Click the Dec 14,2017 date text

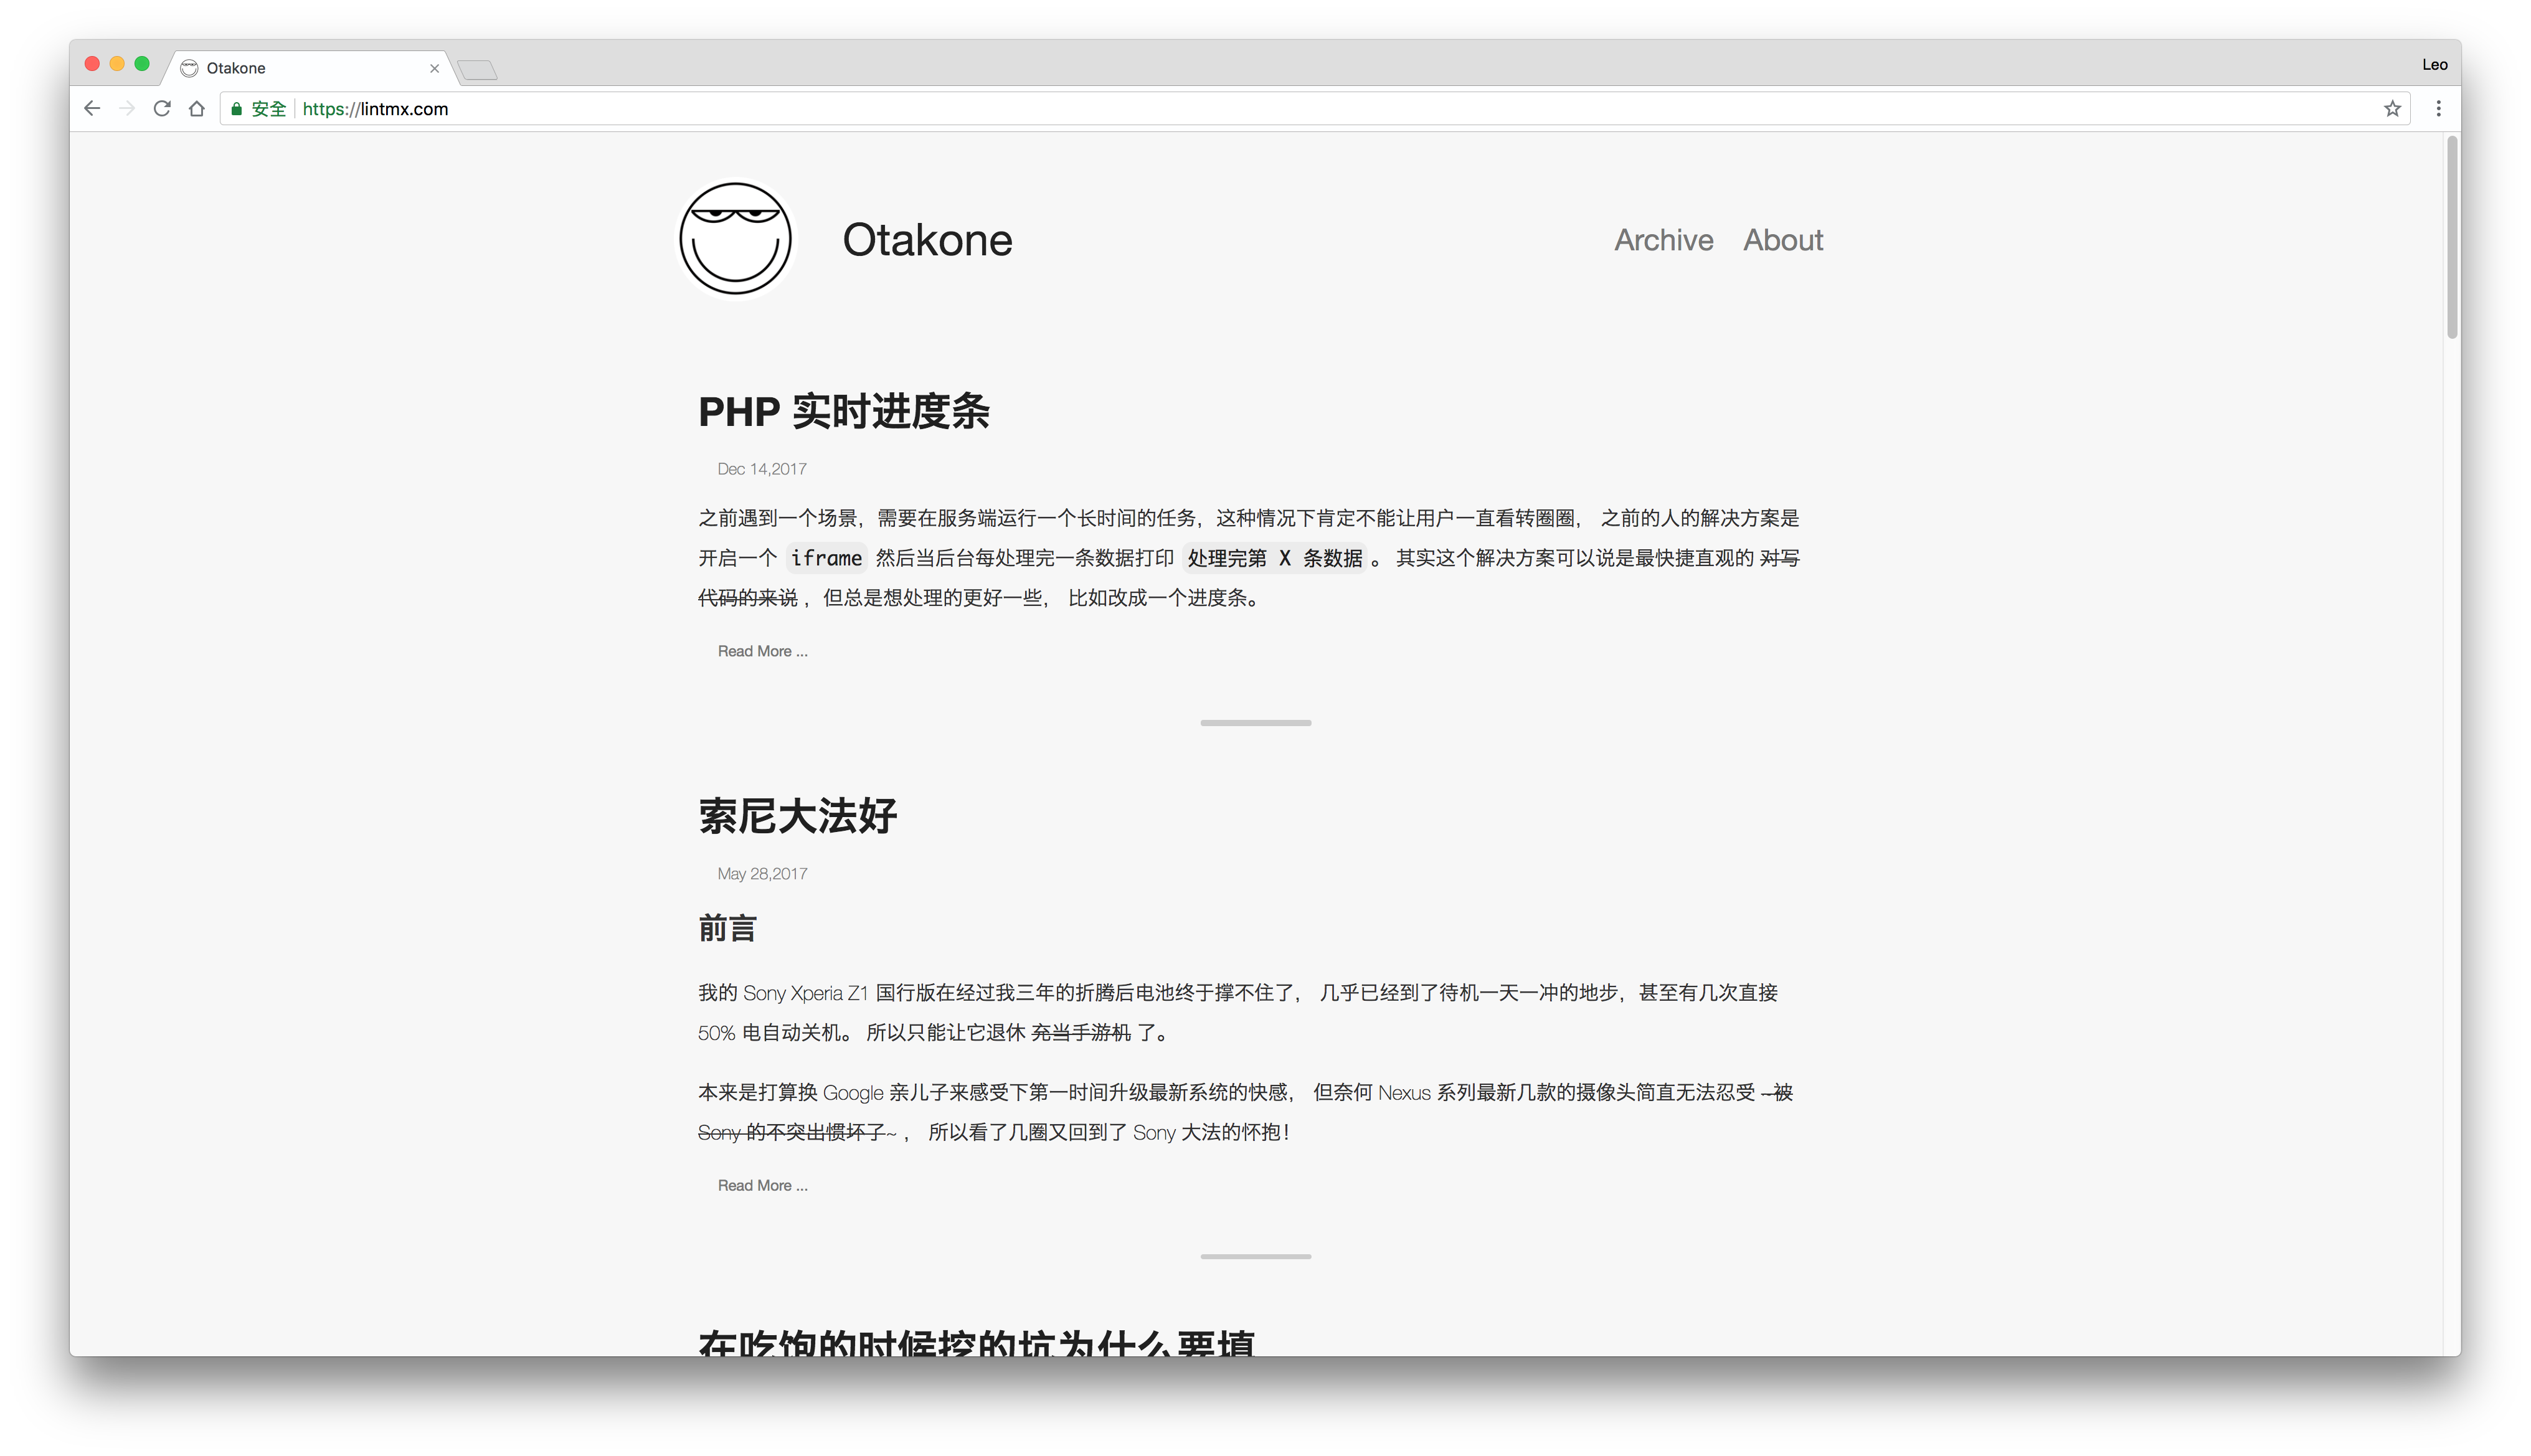761,469
